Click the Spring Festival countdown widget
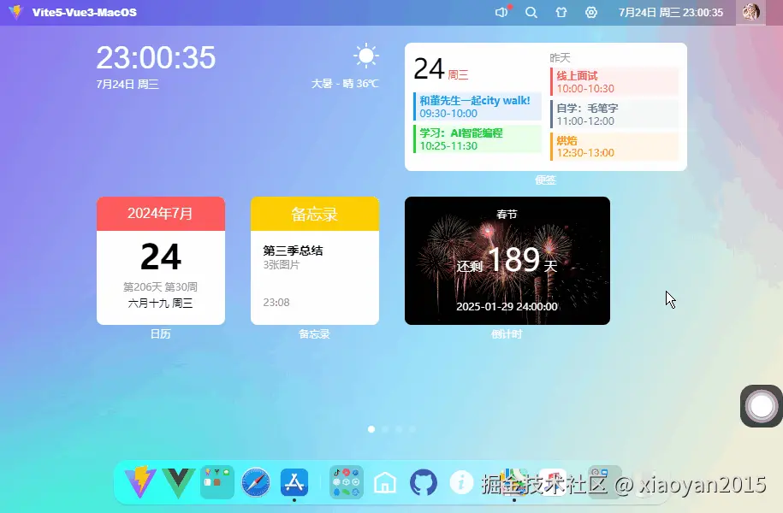This screenshot has height=513, width=783. [507, 261]
